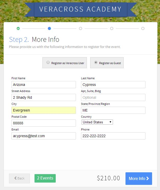This screenshot has width=160, height=190.
Task: Click the highlighted City field with Evergreen
Action: (x=44, y=110)
